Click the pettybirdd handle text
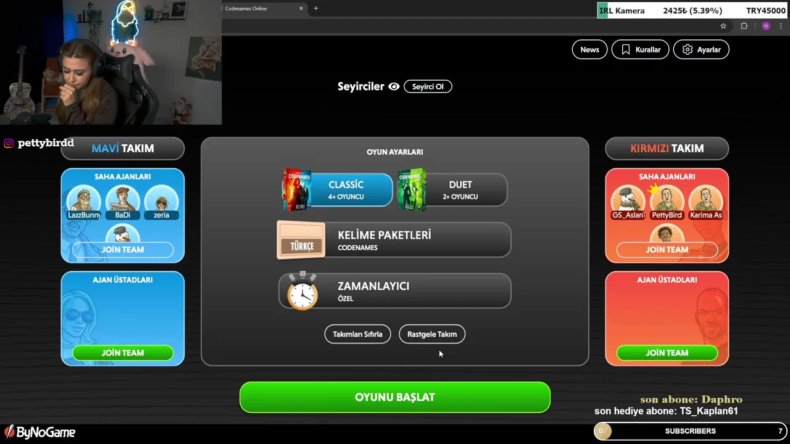This screenshot has height=444, width=790. 46,143
